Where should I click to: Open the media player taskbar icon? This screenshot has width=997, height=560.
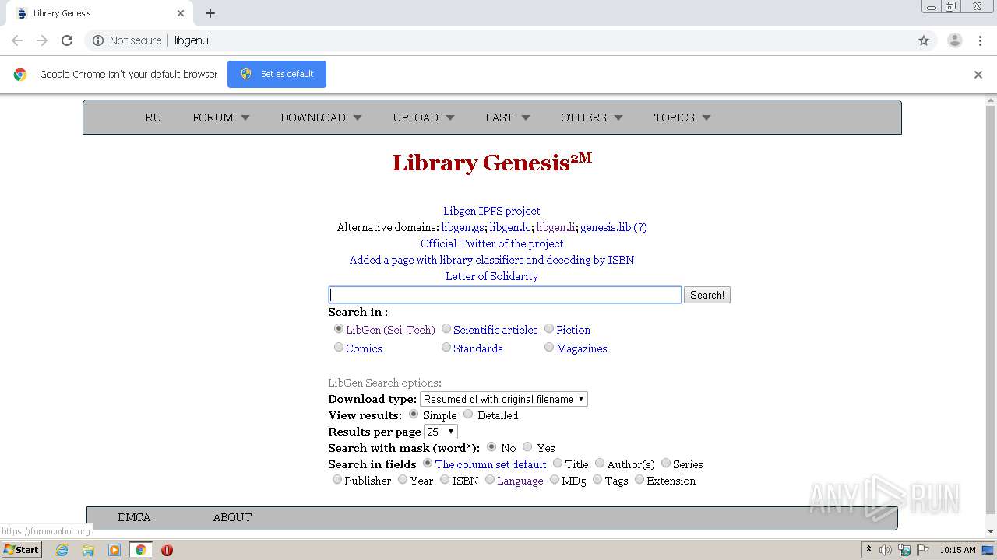coord(114,550)
